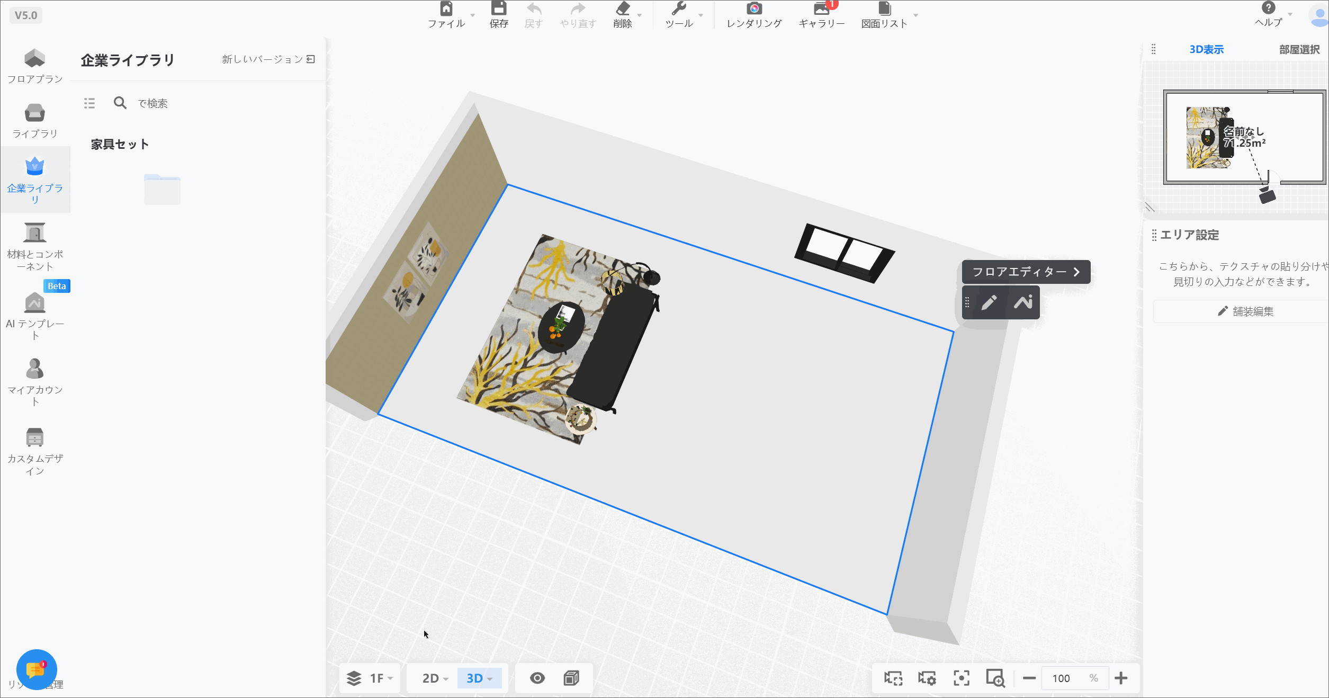Zoom out with the minus button
Viewport: 1329px width, 698px height.
[x=1029, y=678]
